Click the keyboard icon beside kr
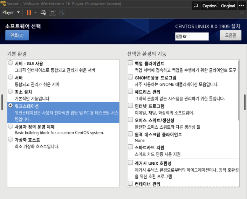247x199 pixels. point(179,36)
